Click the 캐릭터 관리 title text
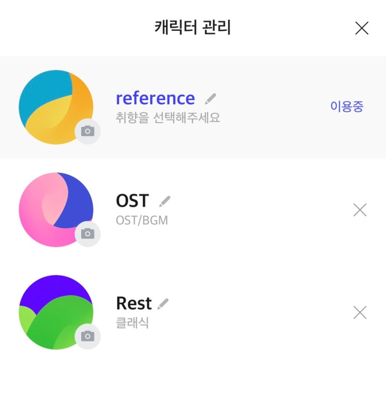 [193, 27]
